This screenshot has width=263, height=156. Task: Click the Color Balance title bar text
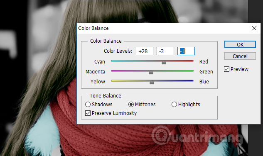click(93, 28)
